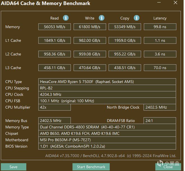Click Memory Bus field 2402.5 MHz

click(x=55, y=121)
